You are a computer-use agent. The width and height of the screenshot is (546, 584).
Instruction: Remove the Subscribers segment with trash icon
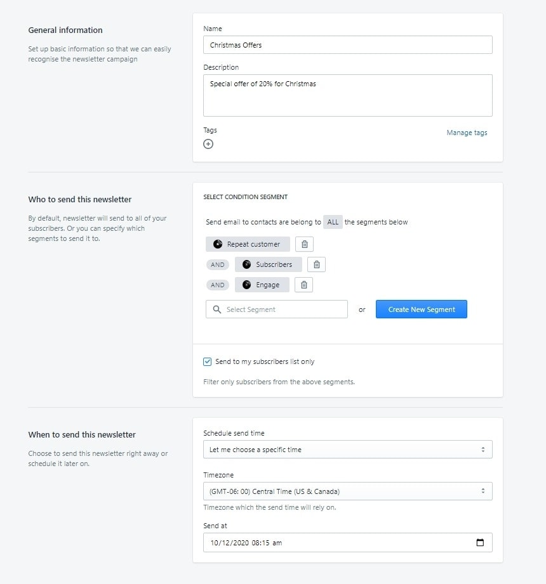coord(316,264)
